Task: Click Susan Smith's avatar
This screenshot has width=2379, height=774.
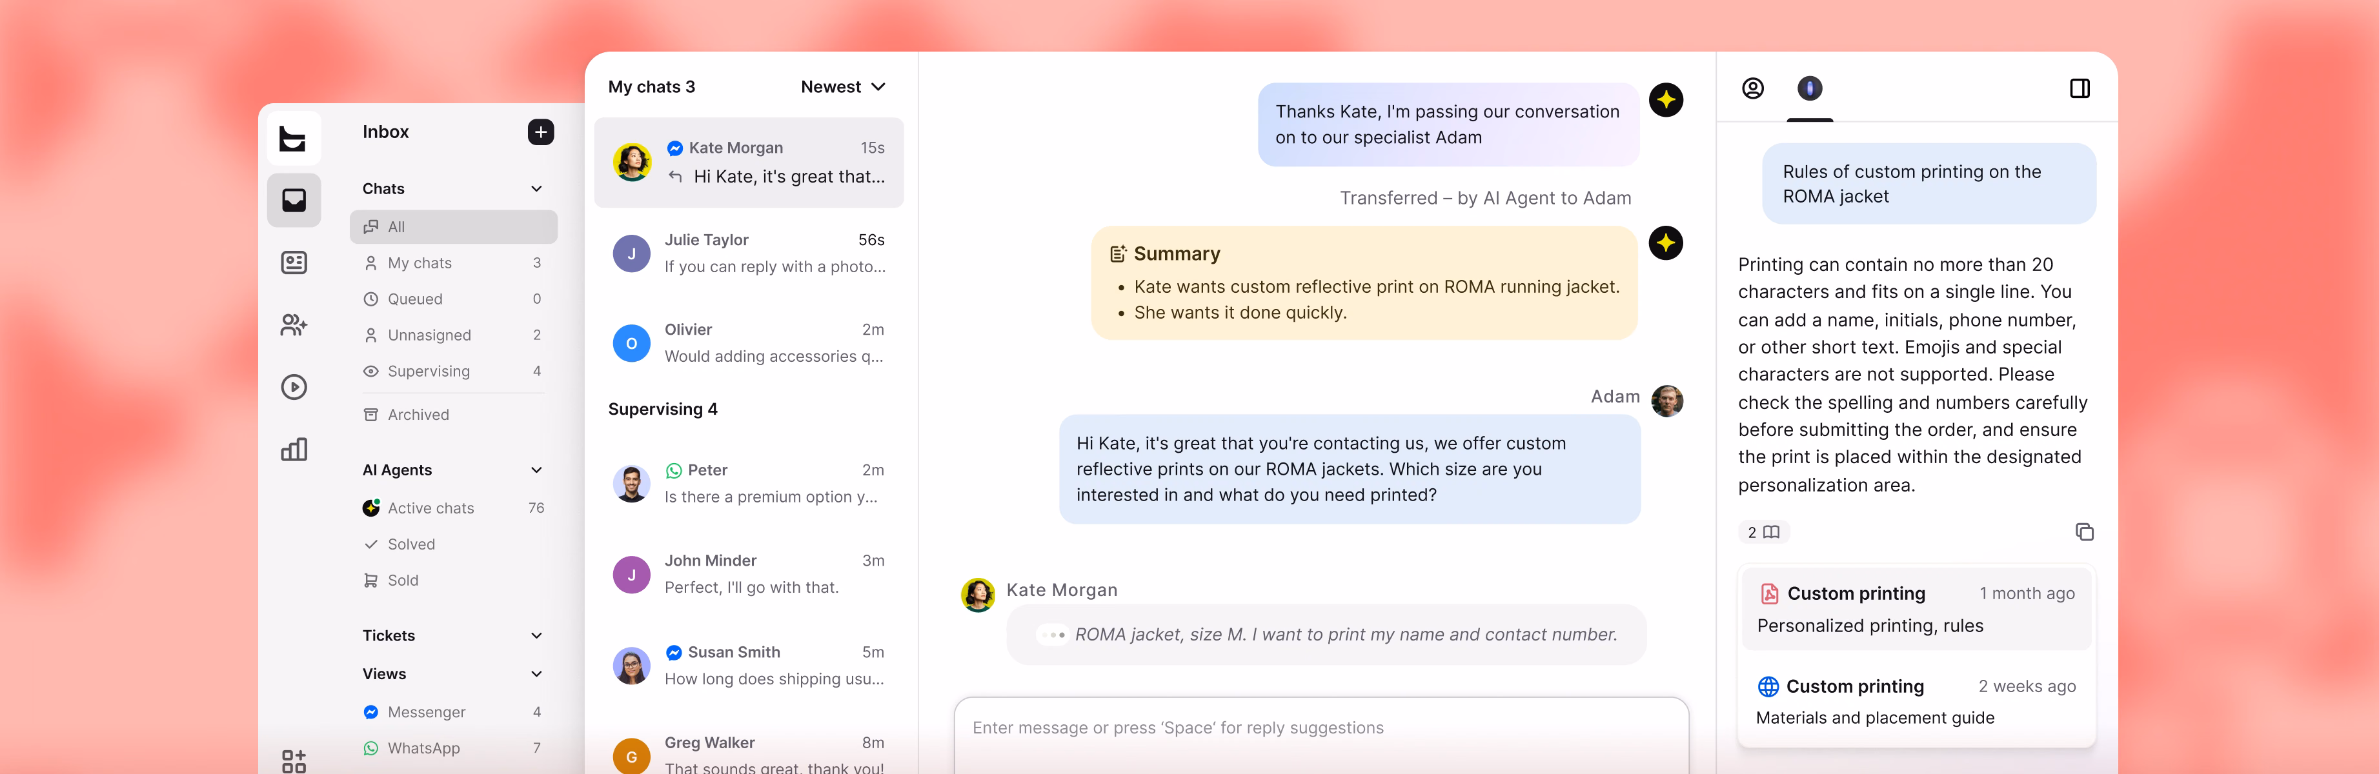Action: coord(632,665)
